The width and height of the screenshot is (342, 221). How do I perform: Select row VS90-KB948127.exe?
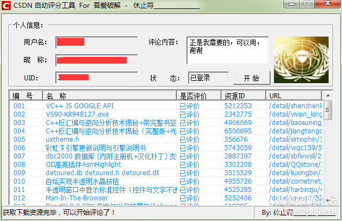point(166,114)
